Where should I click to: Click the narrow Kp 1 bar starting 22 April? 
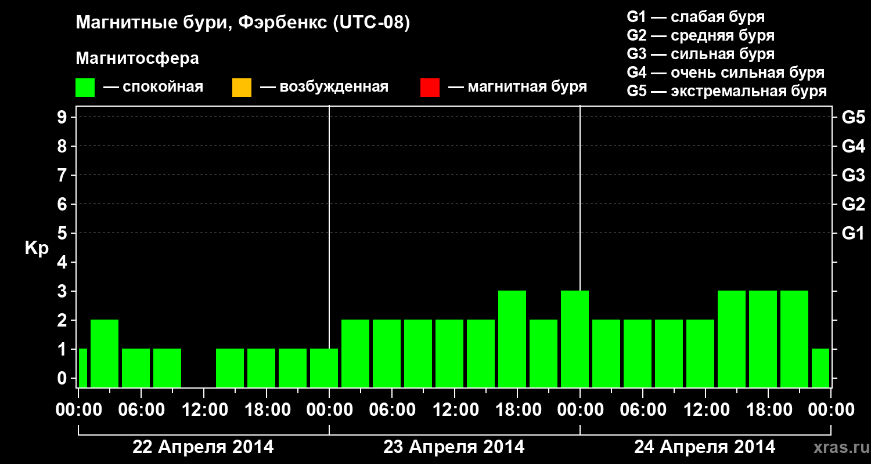click(82, 368)
